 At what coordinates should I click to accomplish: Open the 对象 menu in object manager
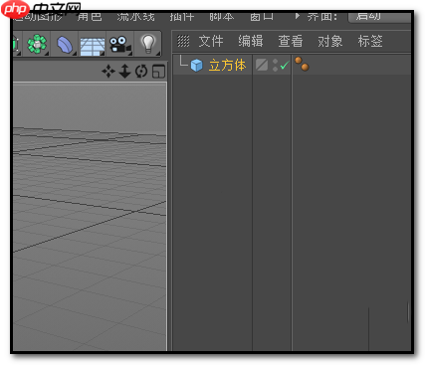[x=330, y=41]
